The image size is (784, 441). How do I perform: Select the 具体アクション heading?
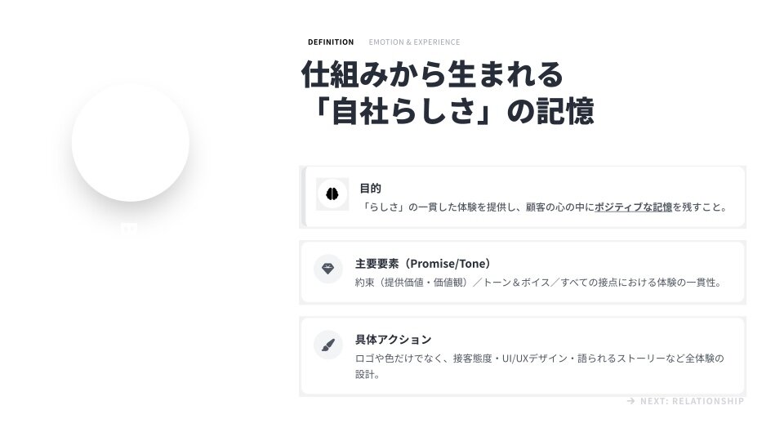point(393,340)
